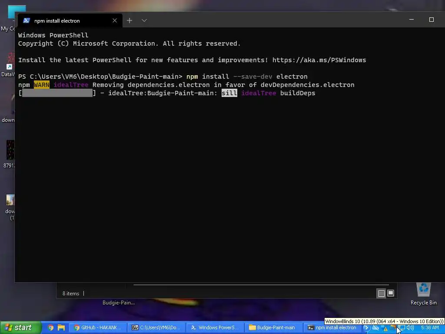Click the warning triangle tray icon
445x334 pixels.
(385, 328)
